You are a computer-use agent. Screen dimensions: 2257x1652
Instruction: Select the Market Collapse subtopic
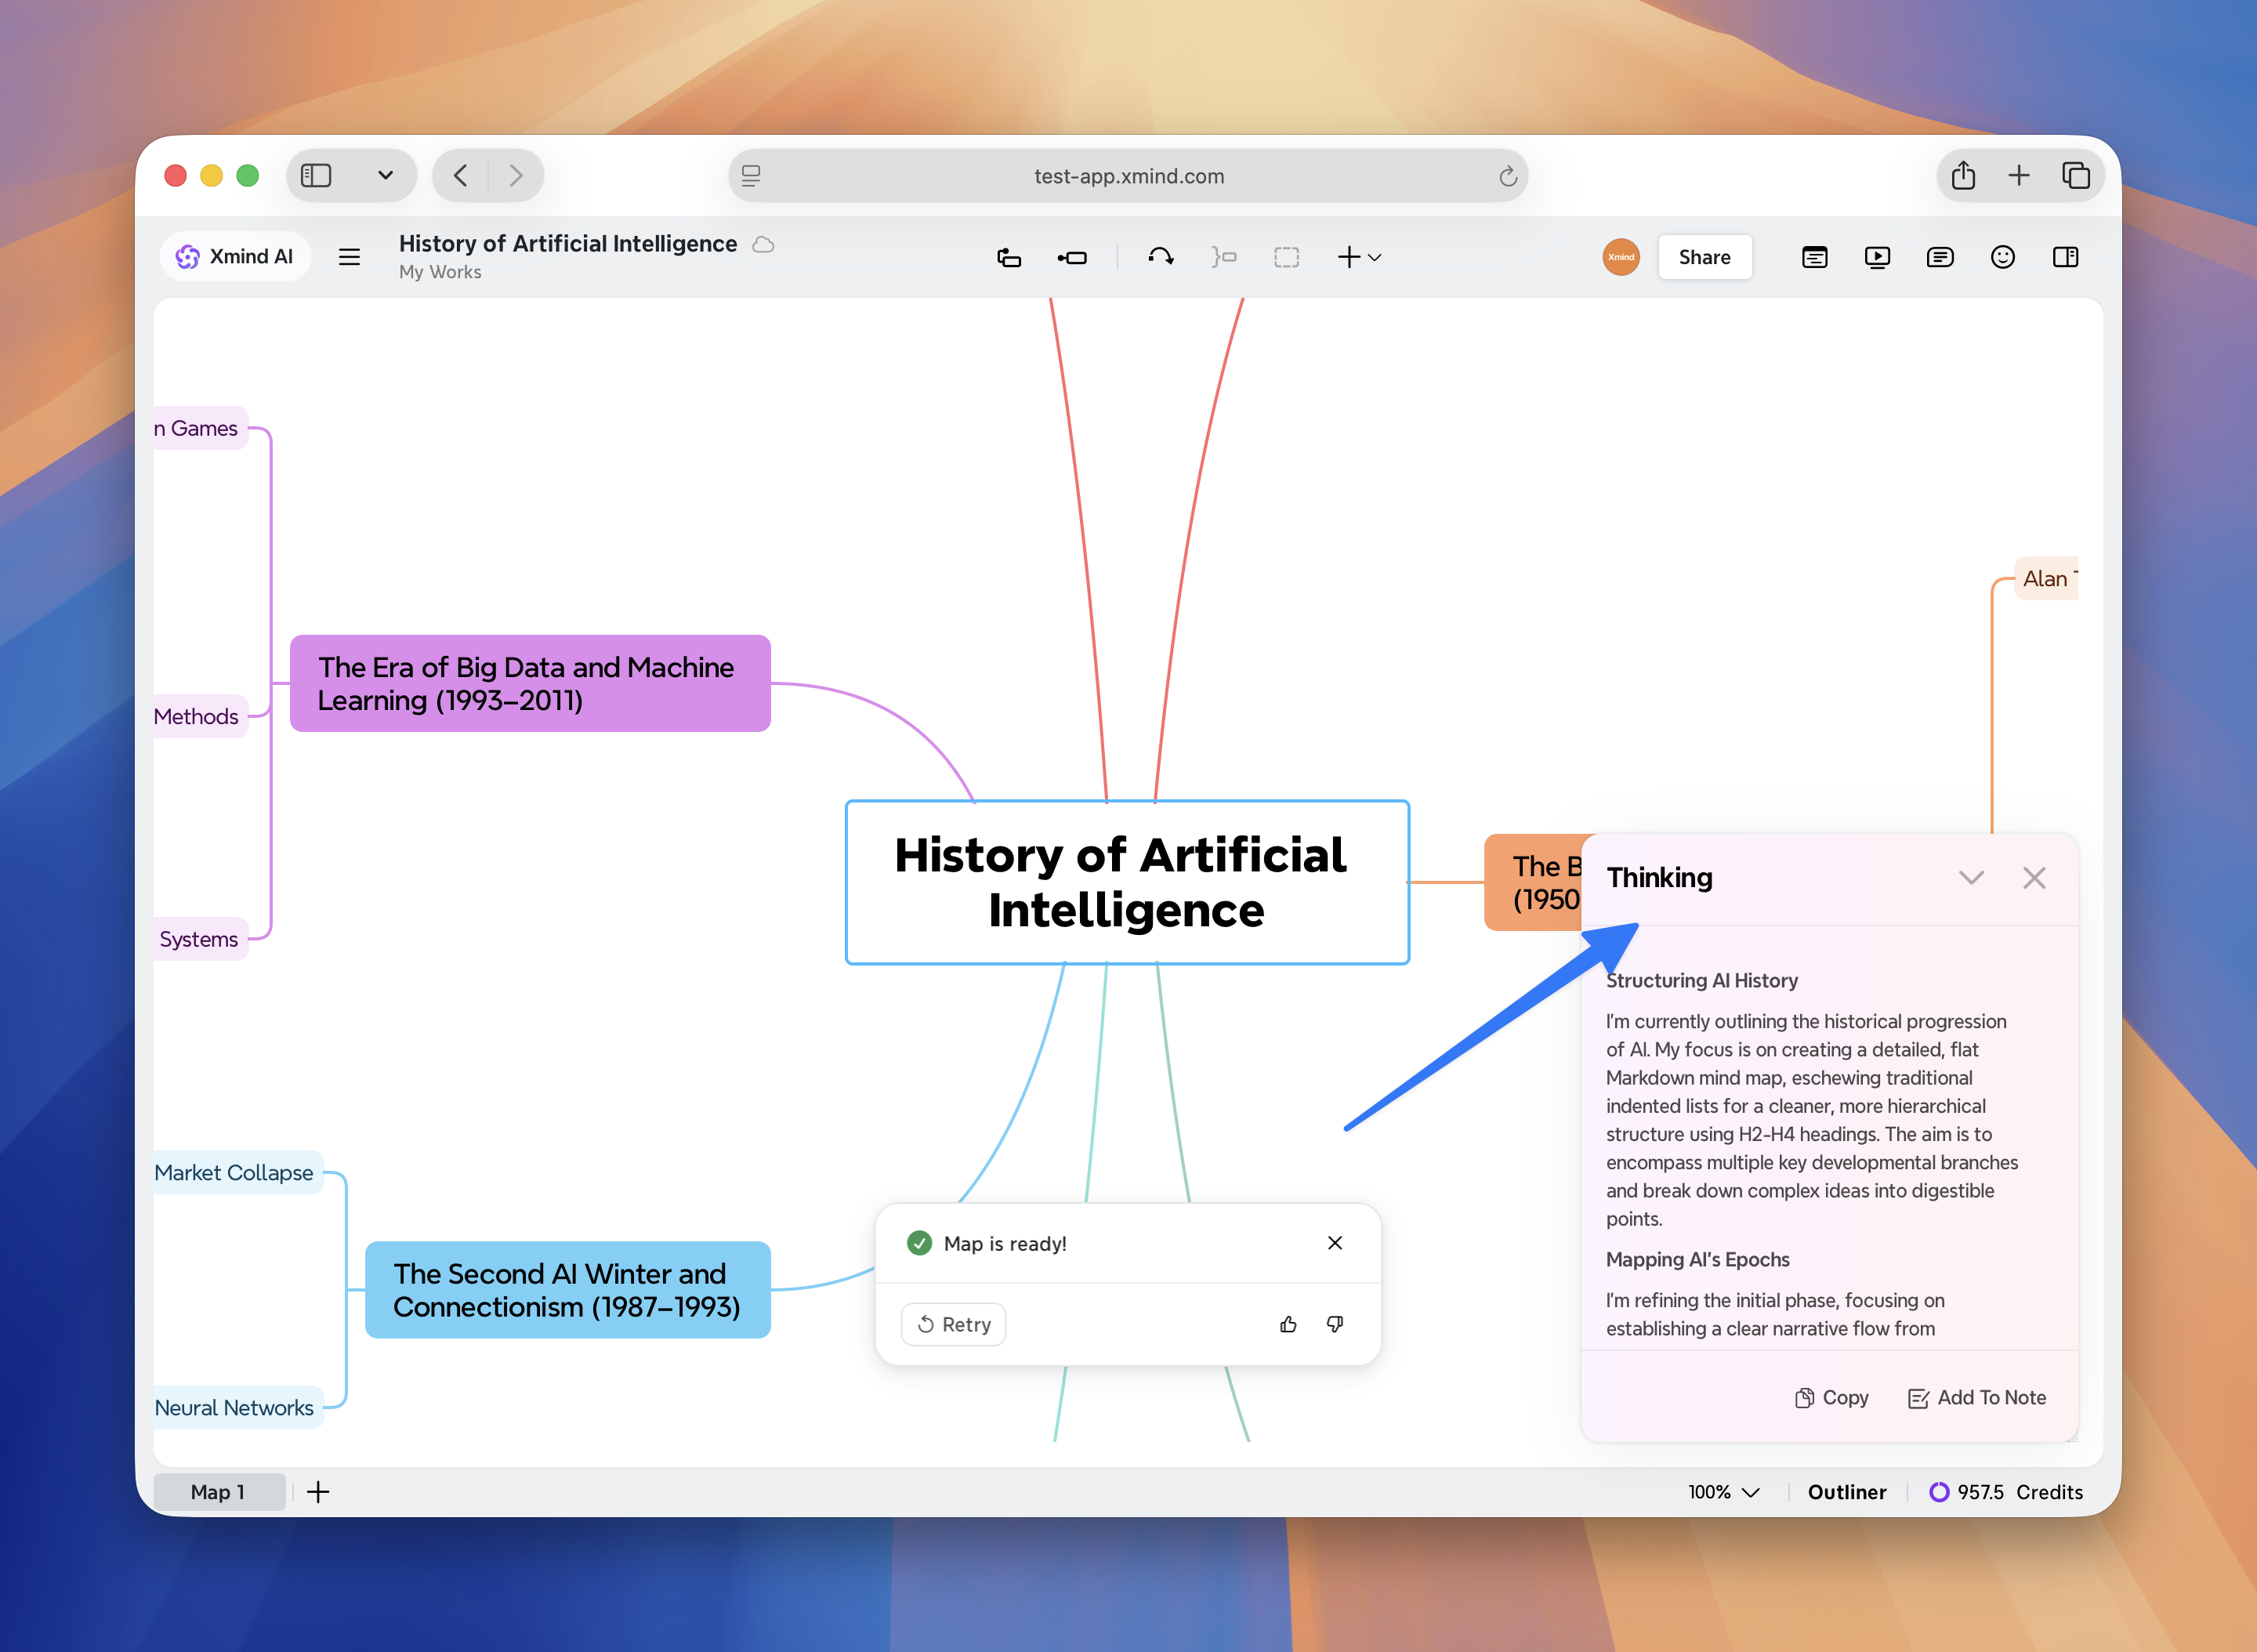pyautogui.click(x=238, y=1172)
